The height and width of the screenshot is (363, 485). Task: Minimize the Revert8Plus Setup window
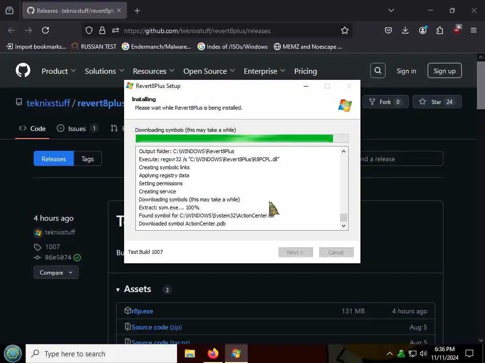[x=306, y=86]
